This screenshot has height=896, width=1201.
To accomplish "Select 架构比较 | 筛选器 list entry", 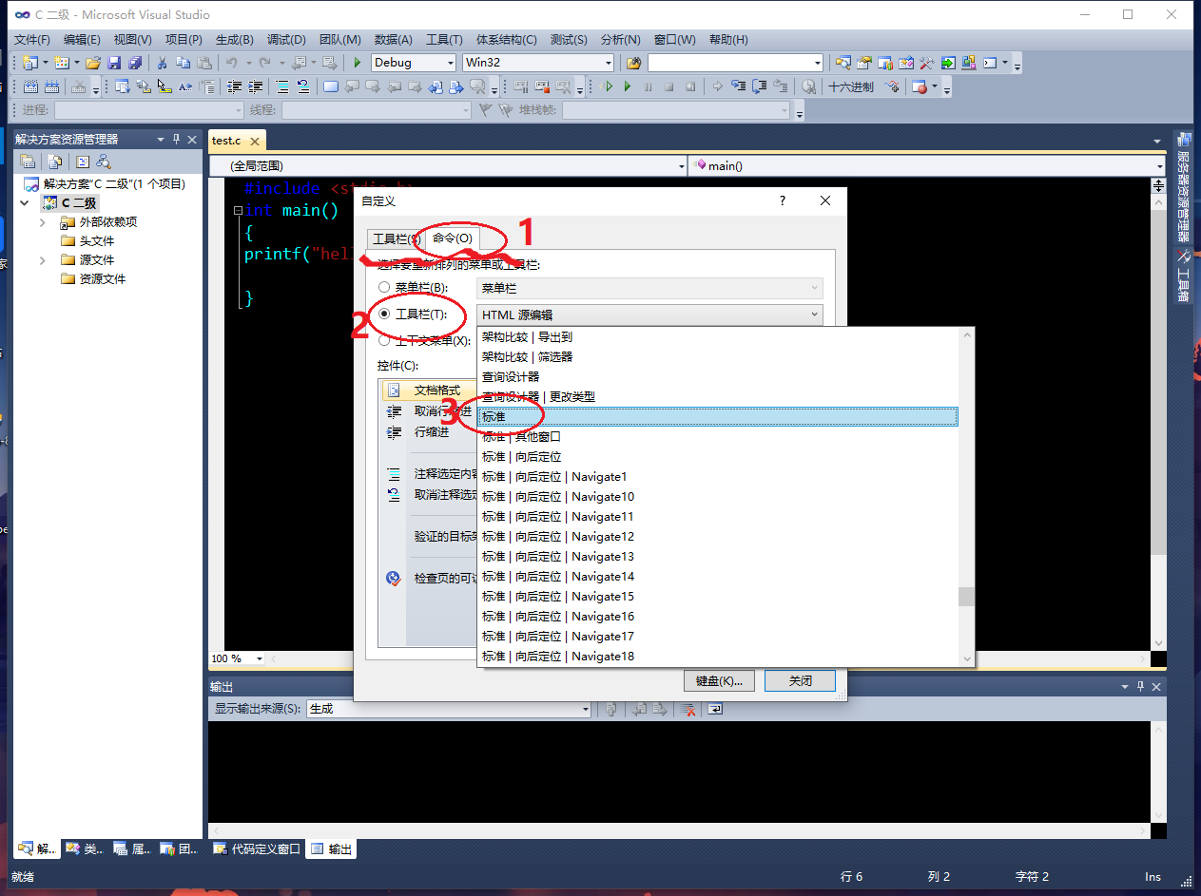I will point(718,356).
